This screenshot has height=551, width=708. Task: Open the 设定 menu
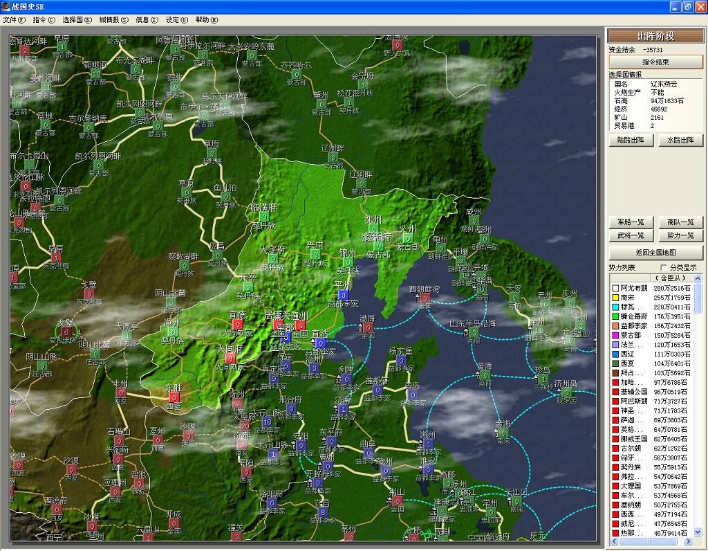176,20
